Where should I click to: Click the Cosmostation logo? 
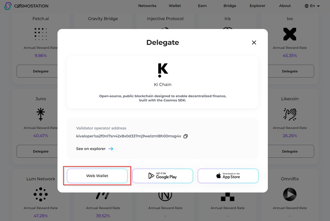[x=26, y=6]
